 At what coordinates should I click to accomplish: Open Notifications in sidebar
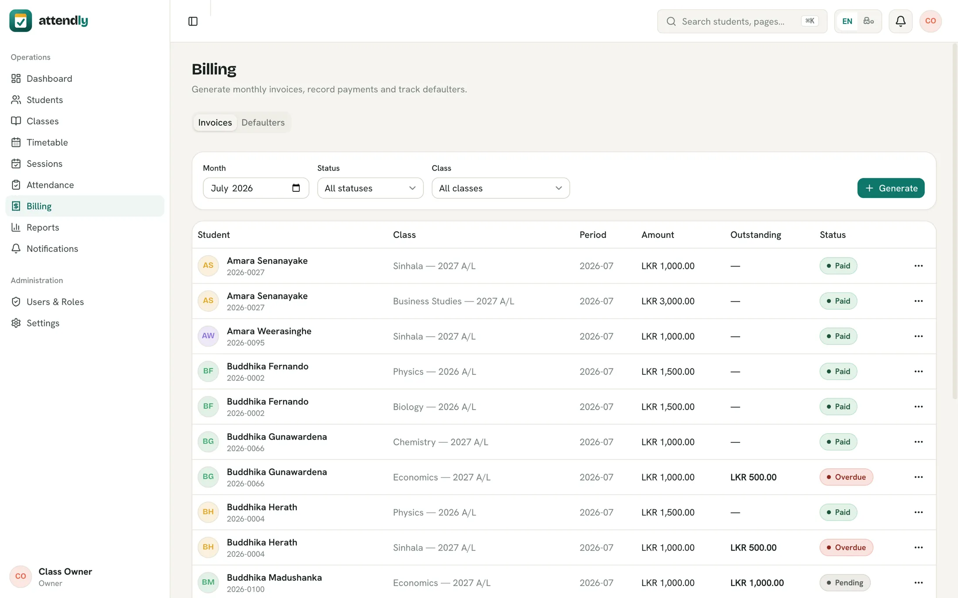click(x=85, y=249)
